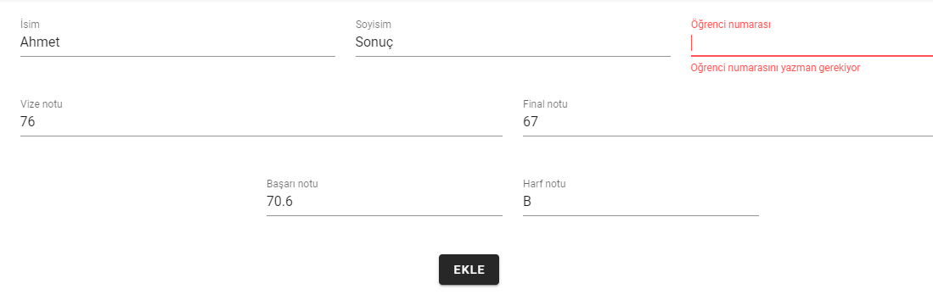Select the Başarı notu value 70.6
This screenshot has width=933, height=306.
[x=279, y=202]
